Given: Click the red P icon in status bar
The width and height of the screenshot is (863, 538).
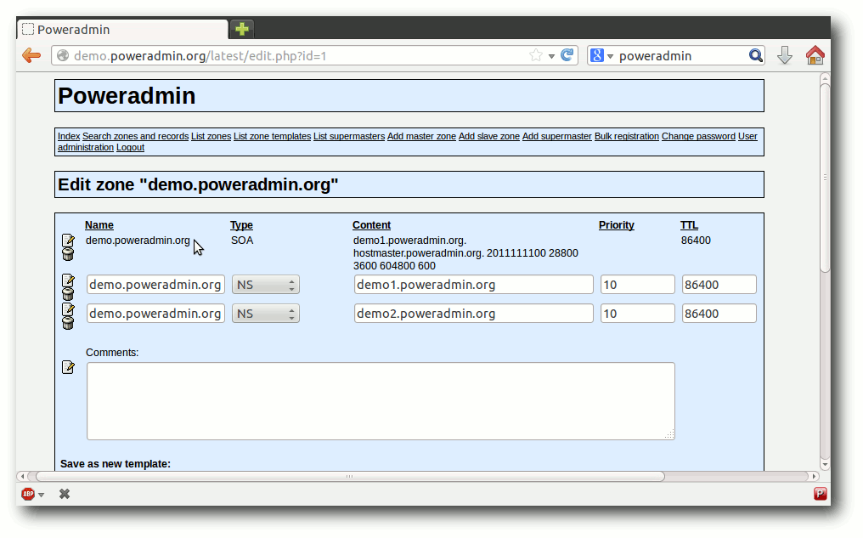Looking at the screenshot, I should click(820, 494).
